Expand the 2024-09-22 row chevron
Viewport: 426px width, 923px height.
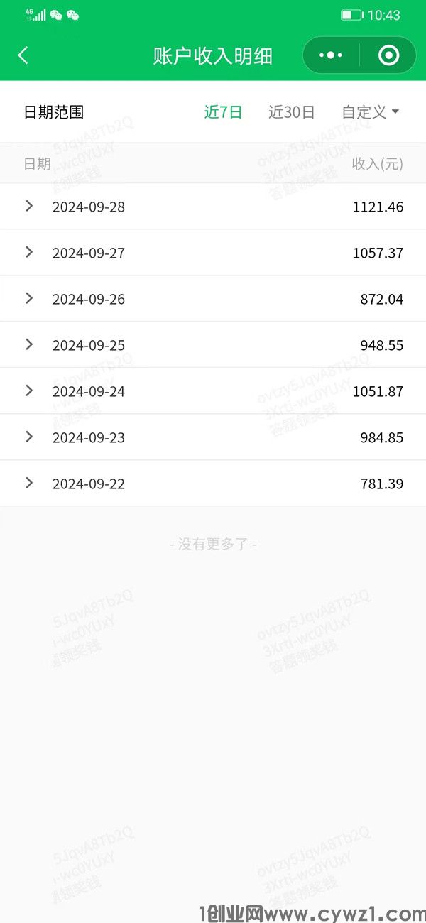point(29,483)
